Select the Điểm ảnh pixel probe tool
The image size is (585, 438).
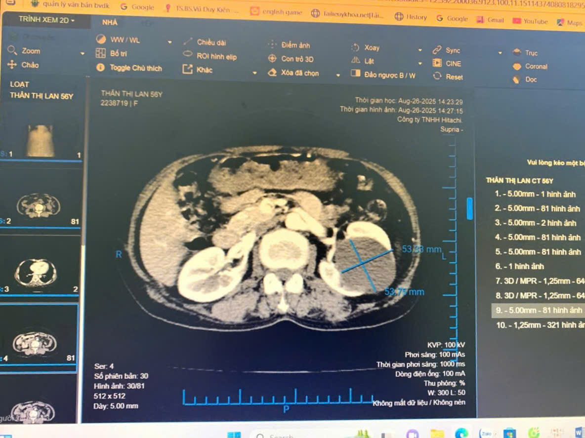coord(295,45)
